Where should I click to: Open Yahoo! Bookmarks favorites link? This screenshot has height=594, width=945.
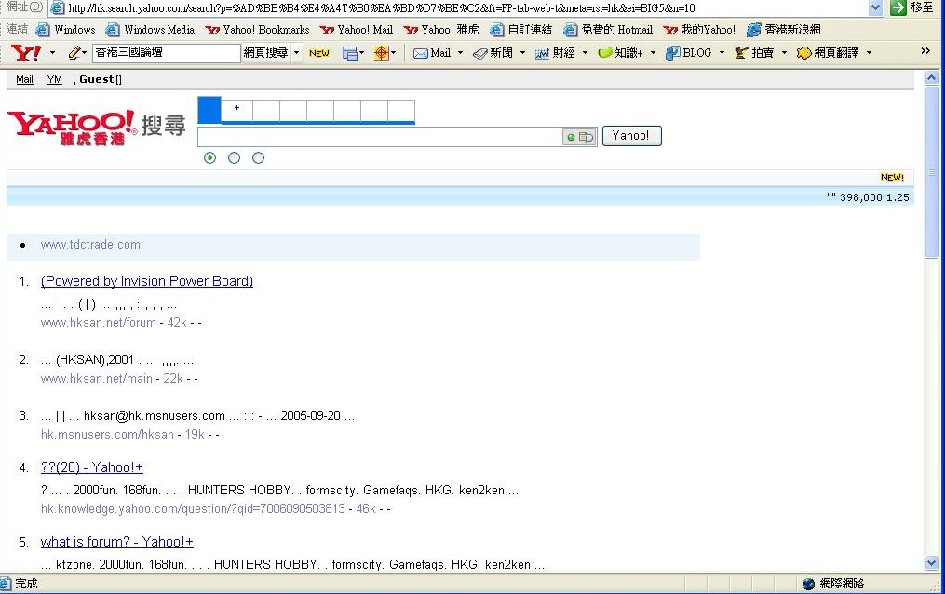[257, 30]
